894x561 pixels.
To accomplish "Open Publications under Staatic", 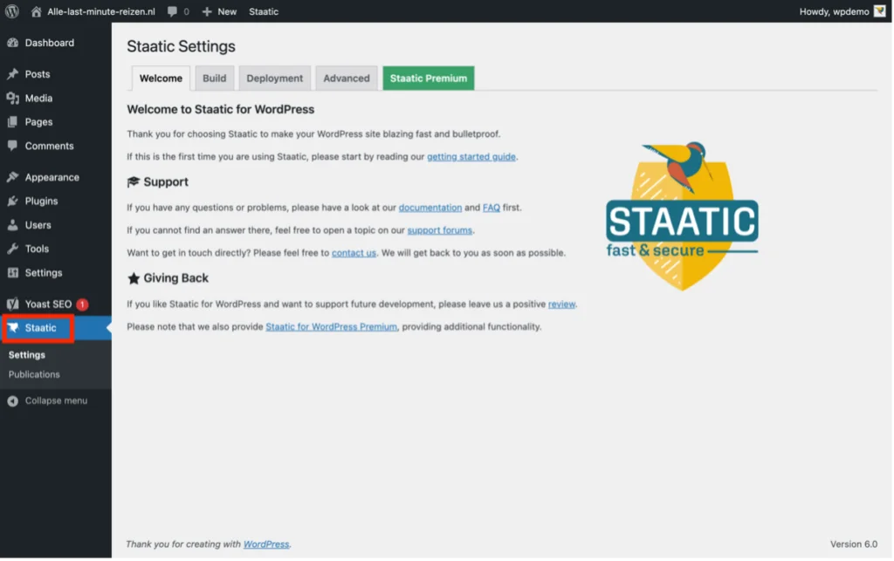I will click(34, 374).
